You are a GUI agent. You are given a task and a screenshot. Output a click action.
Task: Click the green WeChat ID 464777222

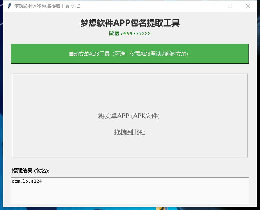[x=130, y=34]
